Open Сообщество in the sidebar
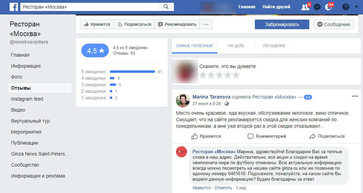The width and height of the screenshot is (363, 193). pos(25,165)
